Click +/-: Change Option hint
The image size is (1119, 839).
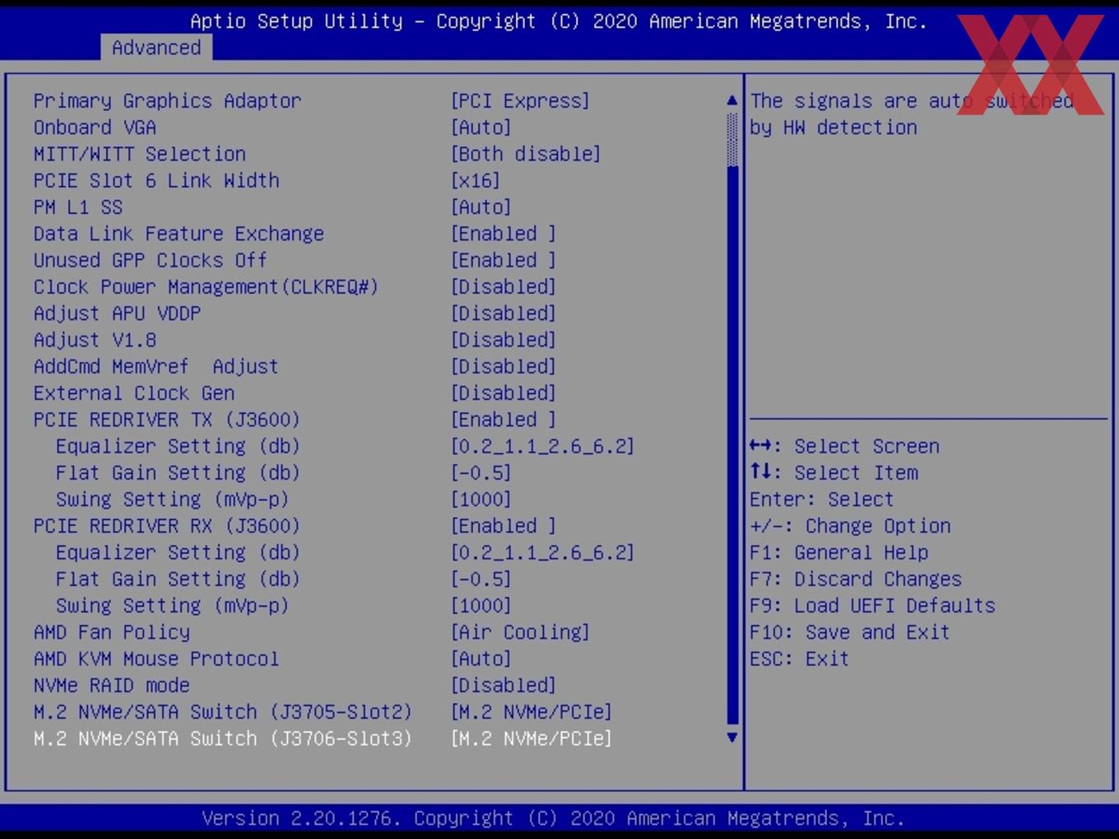[850, 526]
